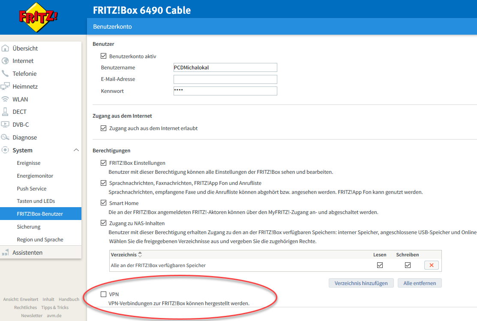Click the Heimnetz computers icon
Viewport: 477px width, 321px height.
[x=5, y=86]
